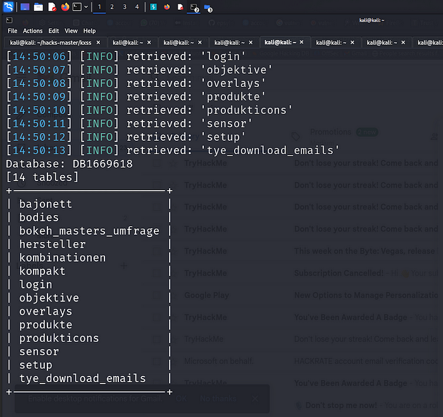Screen dimensions: 443x417
Task: Switch to workspace 3
Action: (x=125, y=7)
